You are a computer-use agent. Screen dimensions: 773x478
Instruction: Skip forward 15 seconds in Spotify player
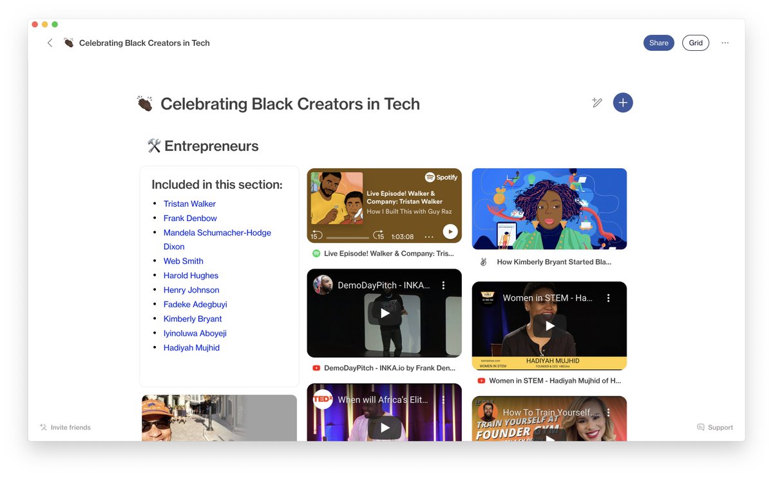pyautogui.click(x=379, y=234)
